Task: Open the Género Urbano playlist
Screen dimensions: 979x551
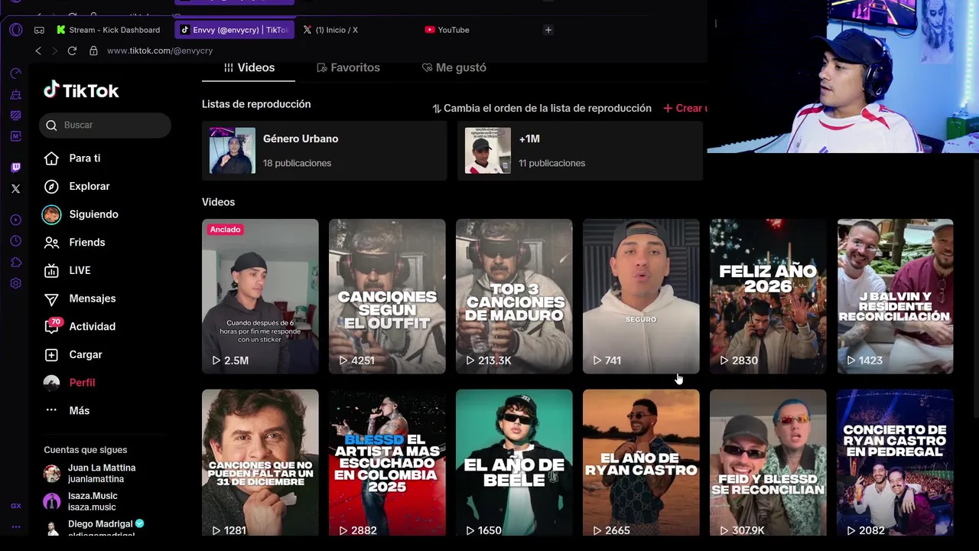Action: [x=324, y=151]
